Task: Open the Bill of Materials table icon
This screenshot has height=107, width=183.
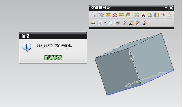Action: point(93,23)
